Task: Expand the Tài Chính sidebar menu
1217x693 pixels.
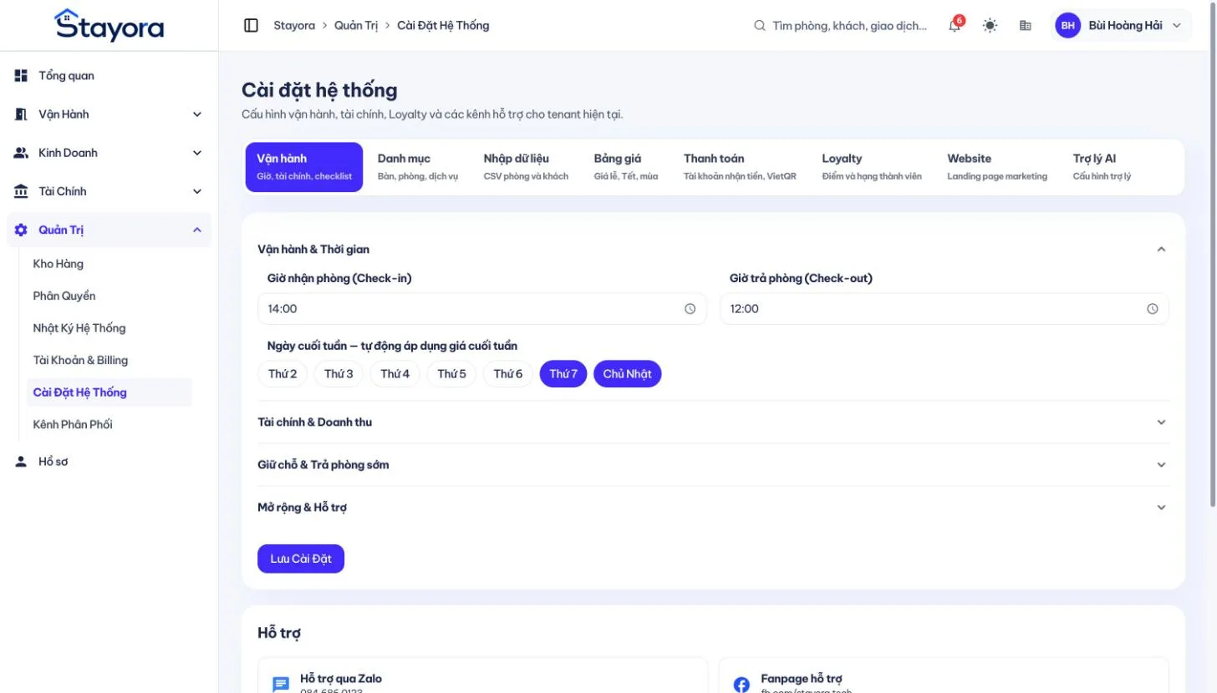Action: [x=197, y=191]
